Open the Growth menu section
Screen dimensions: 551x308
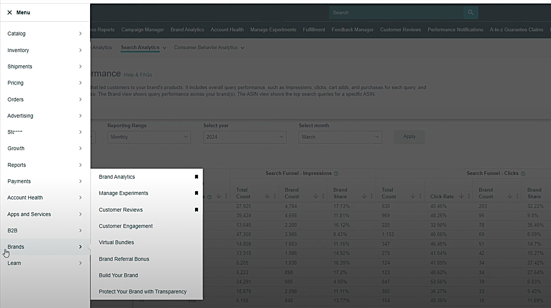coord(45,148)
